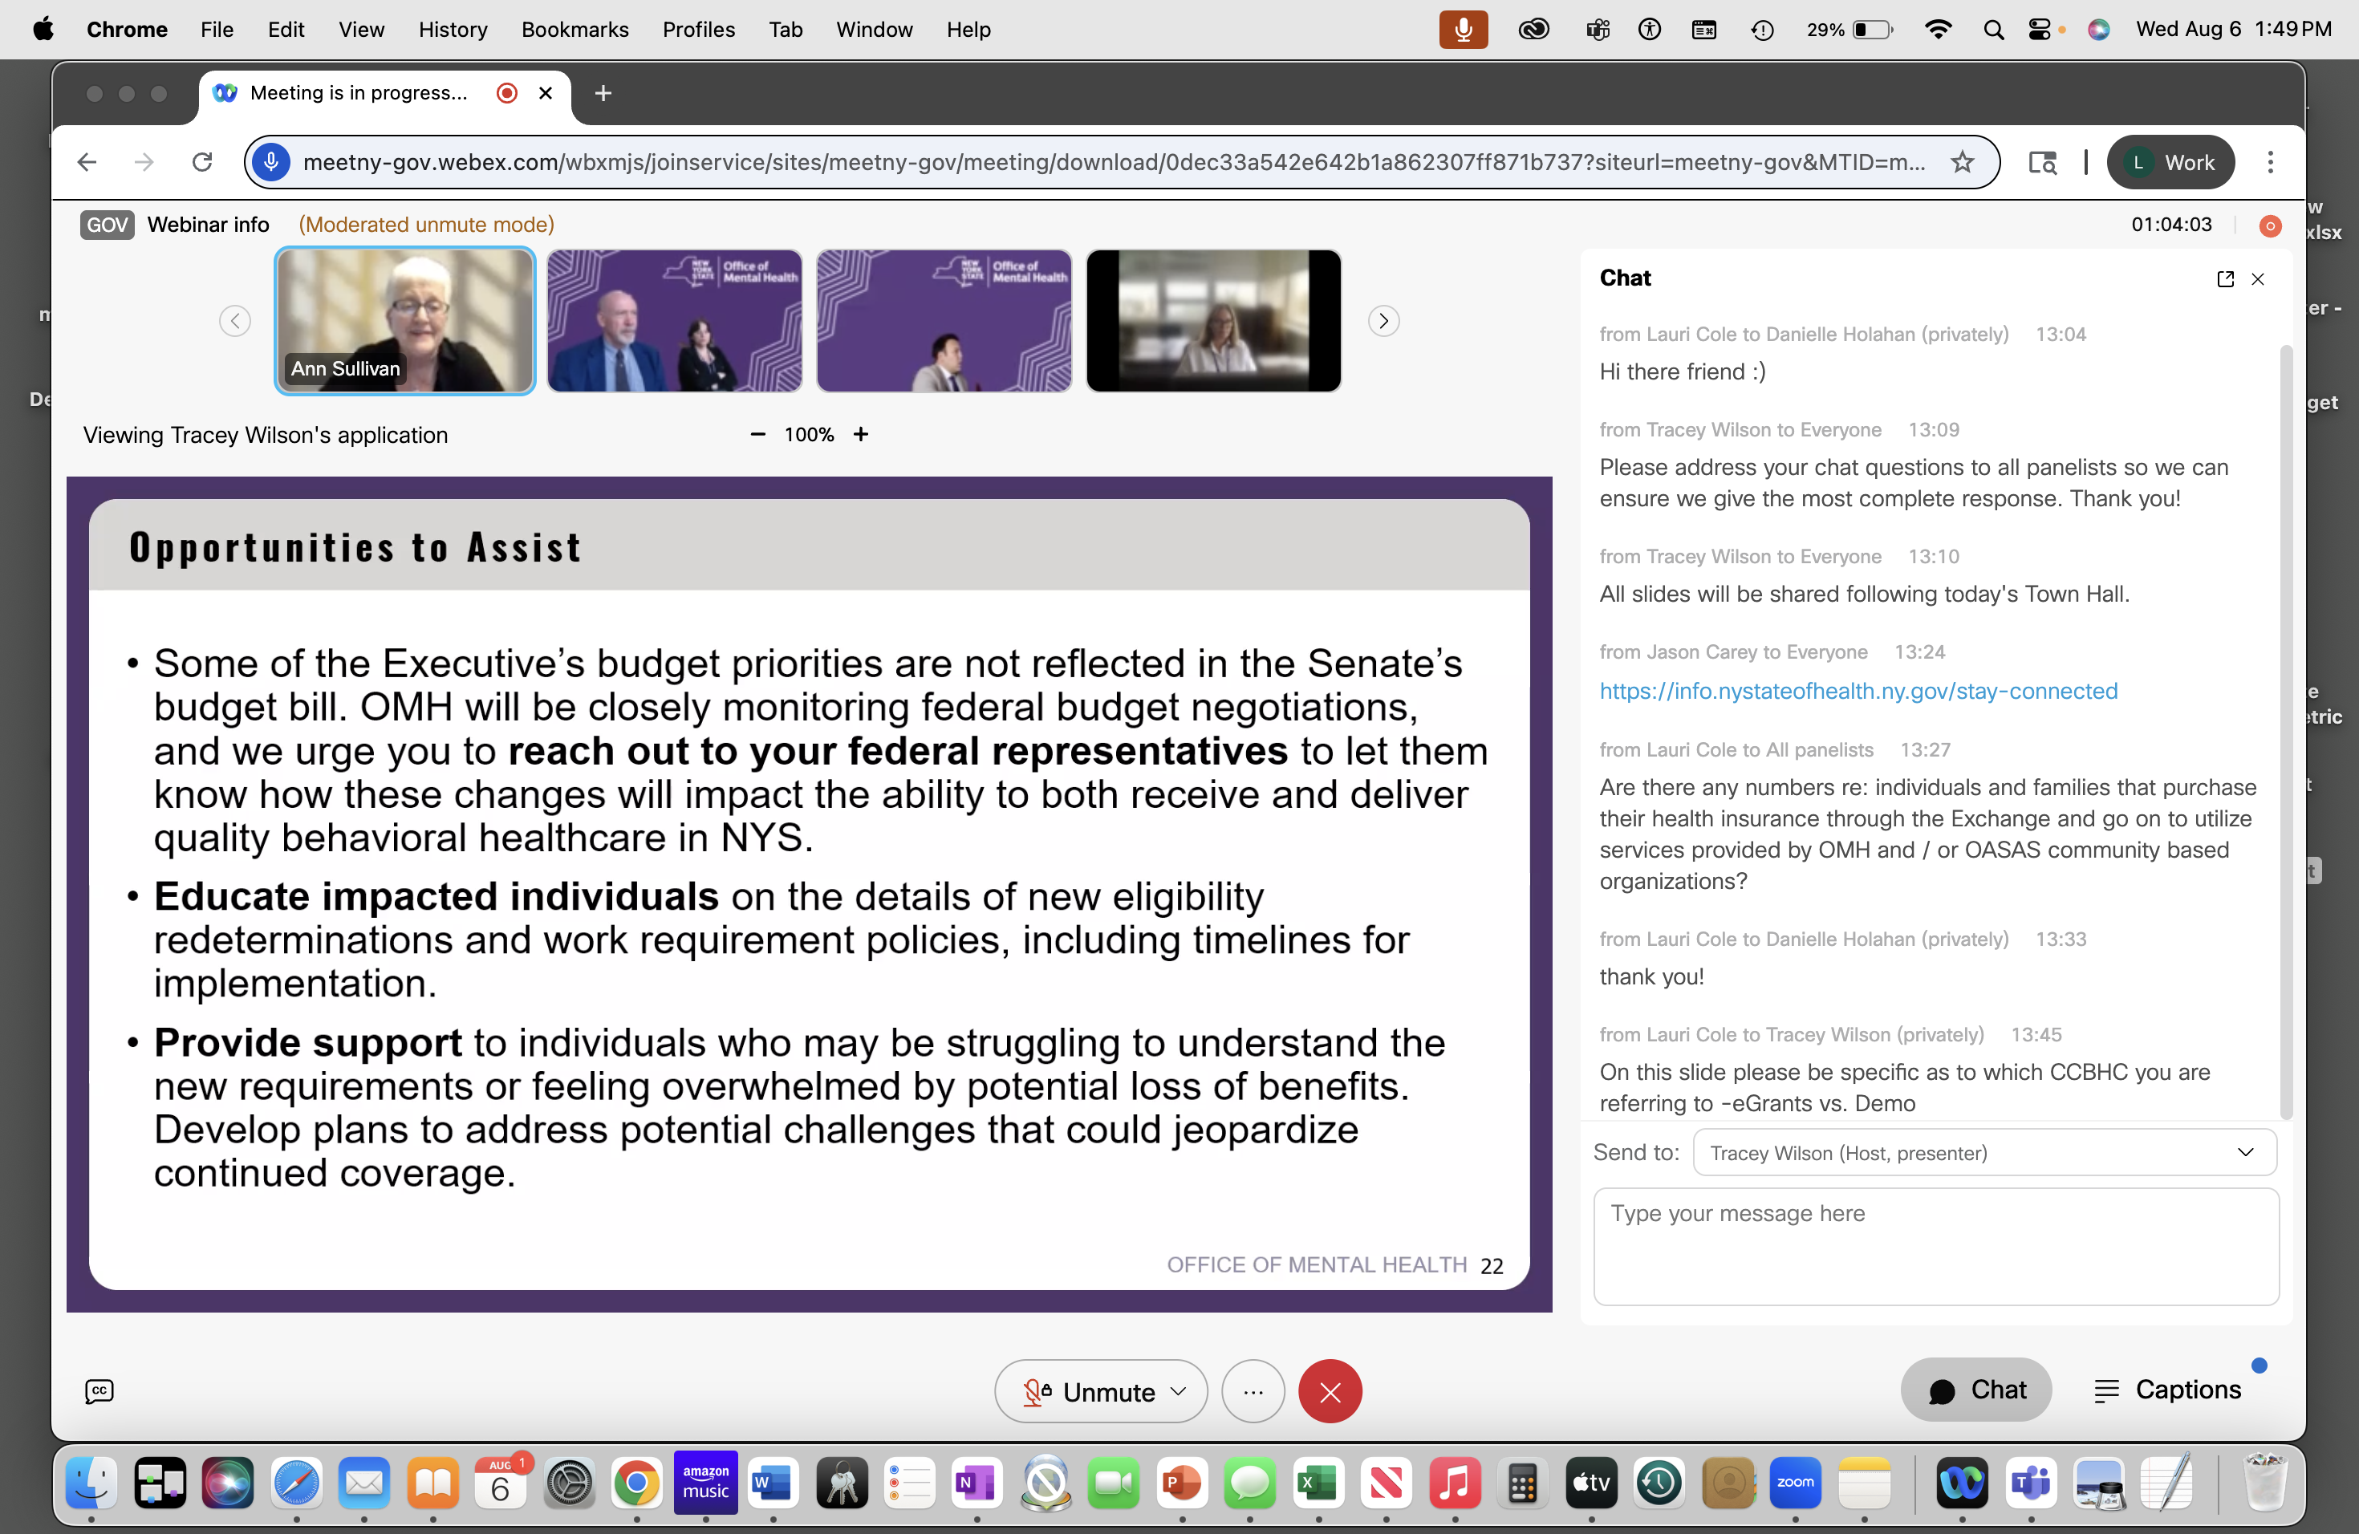The height and width of the screenshot is (1534, 2359).
Task: Click the recording indicator icon near timer
Action: [2270, 226]
